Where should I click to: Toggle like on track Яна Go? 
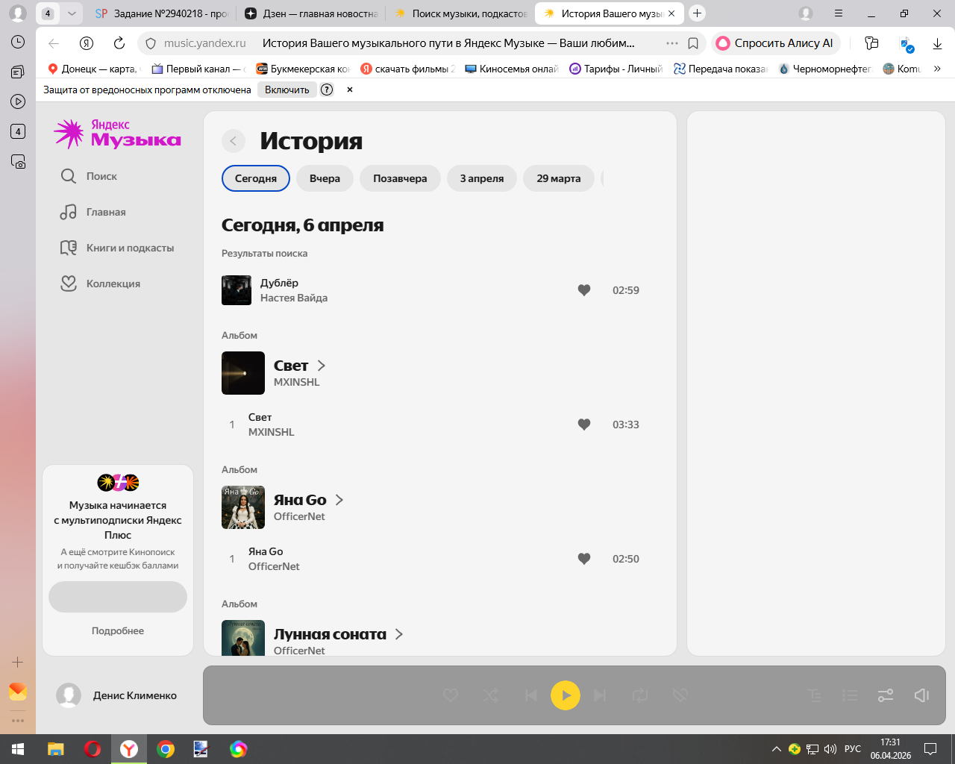[x=584, y=559]
